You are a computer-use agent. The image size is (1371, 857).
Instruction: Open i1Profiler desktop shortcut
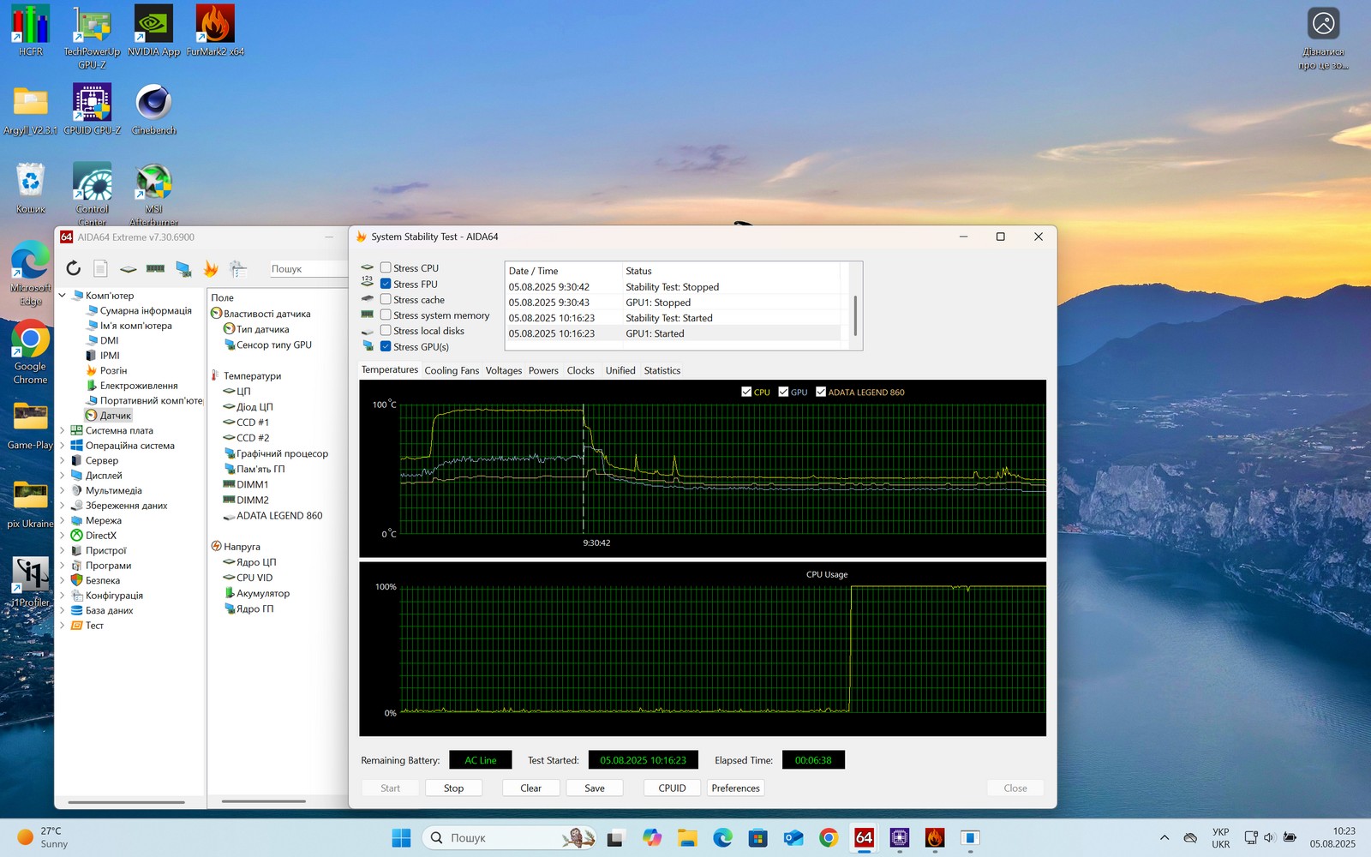tap(31, 582)
